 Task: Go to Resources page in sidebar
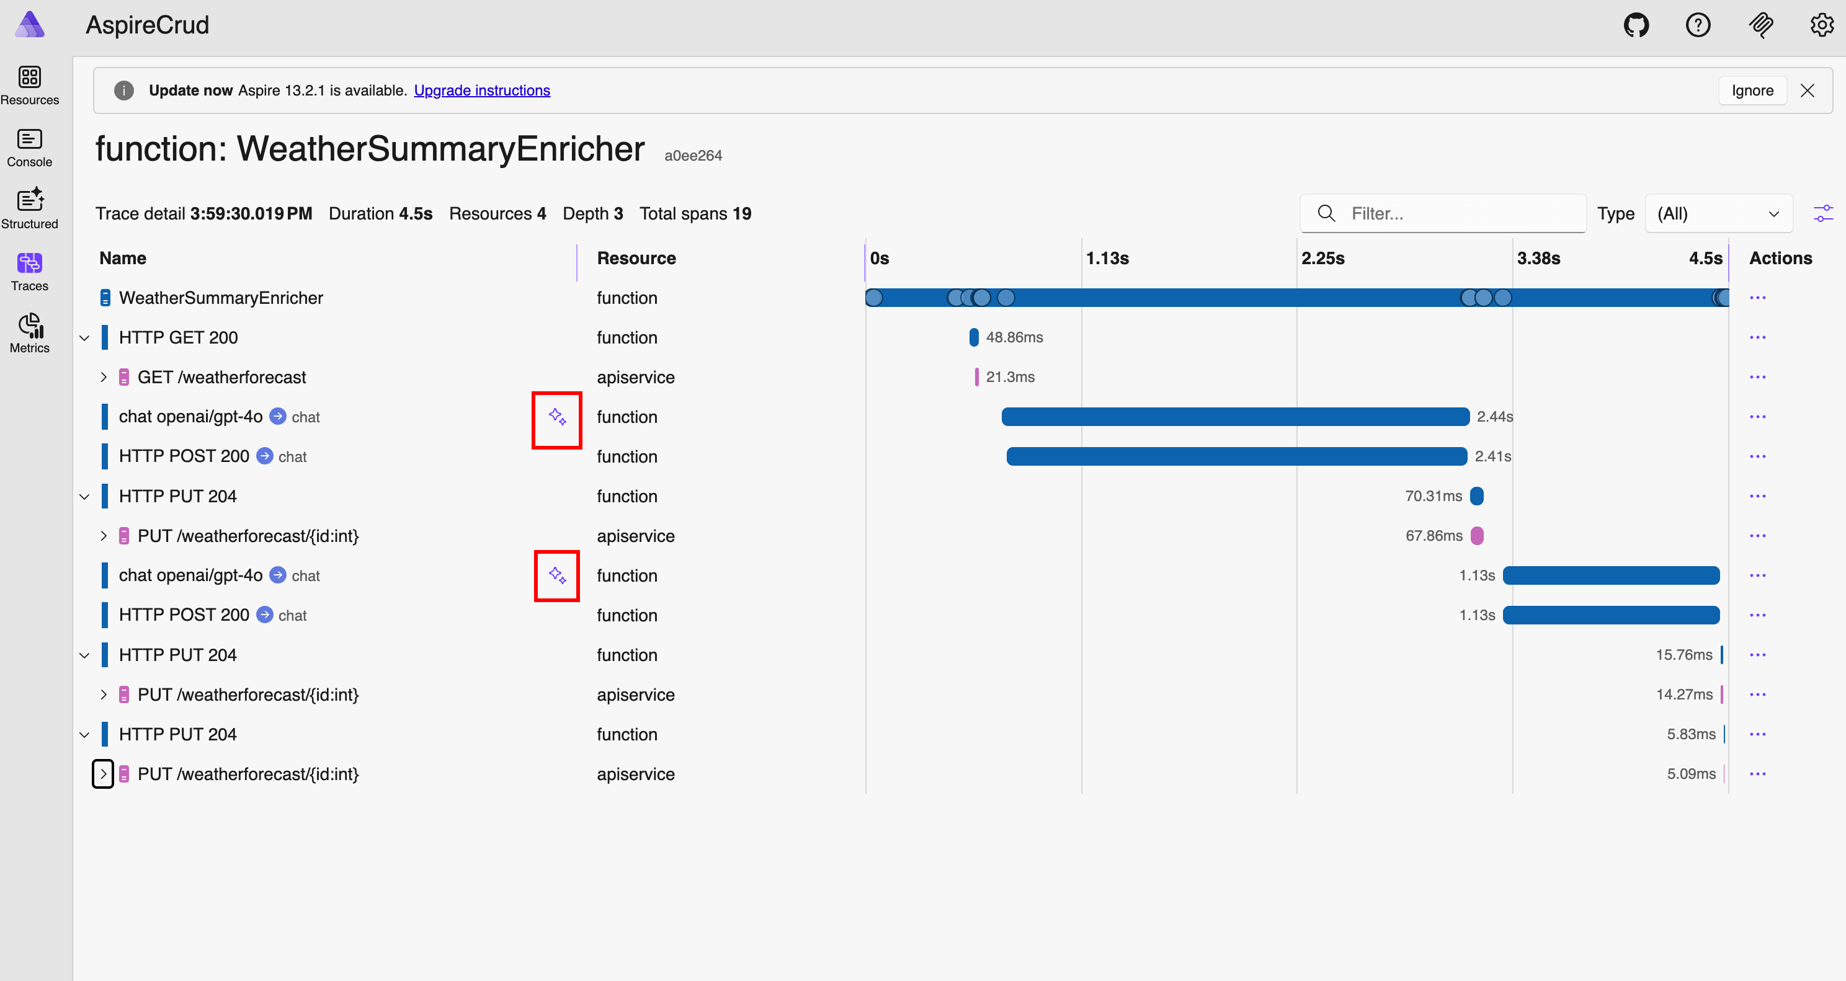point(29,84)
